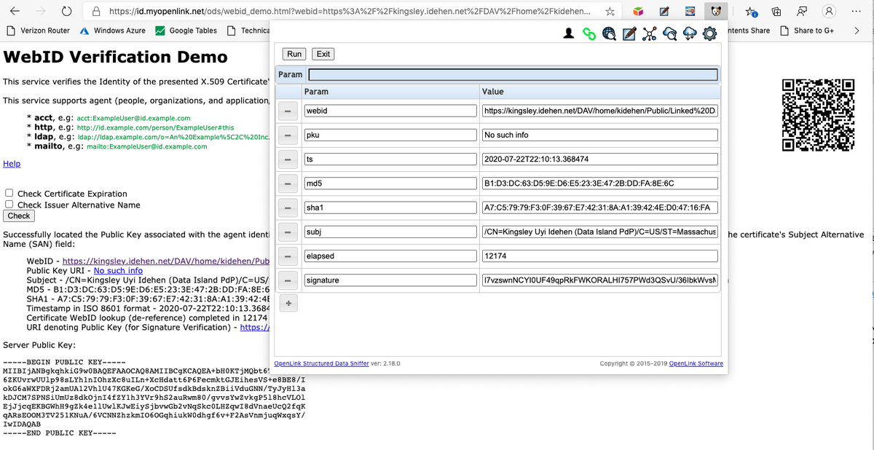Viewport: 874px width, 450px height.
Task: Click the browser back arrow
Action: pyautogui.click(x=15, y=12)
